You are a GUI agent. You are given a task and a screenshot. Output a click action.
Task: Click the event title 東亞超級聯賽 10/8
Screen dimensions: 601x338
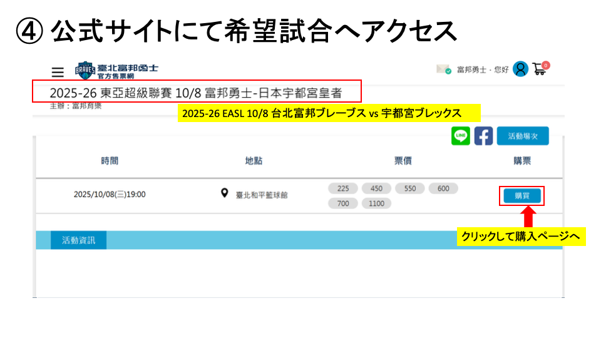point(195,93)
